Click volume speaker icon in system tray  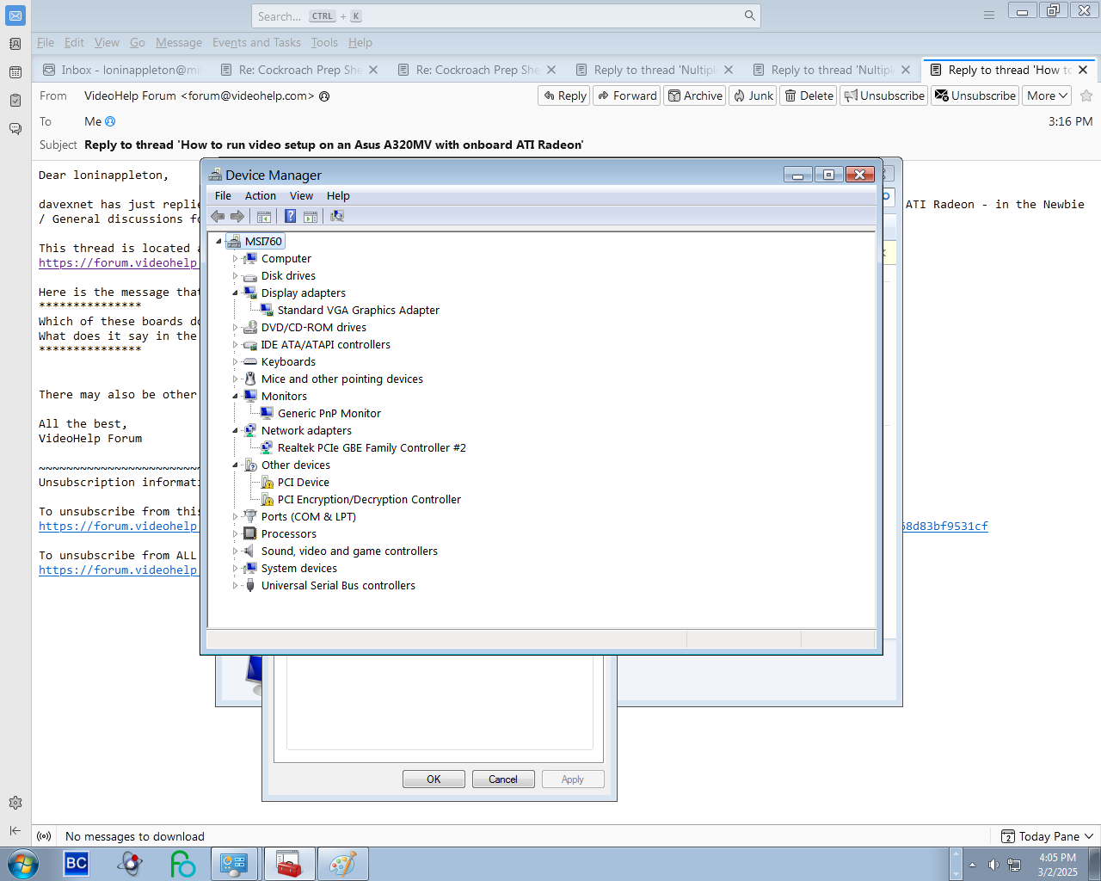[x=993, y=865]
